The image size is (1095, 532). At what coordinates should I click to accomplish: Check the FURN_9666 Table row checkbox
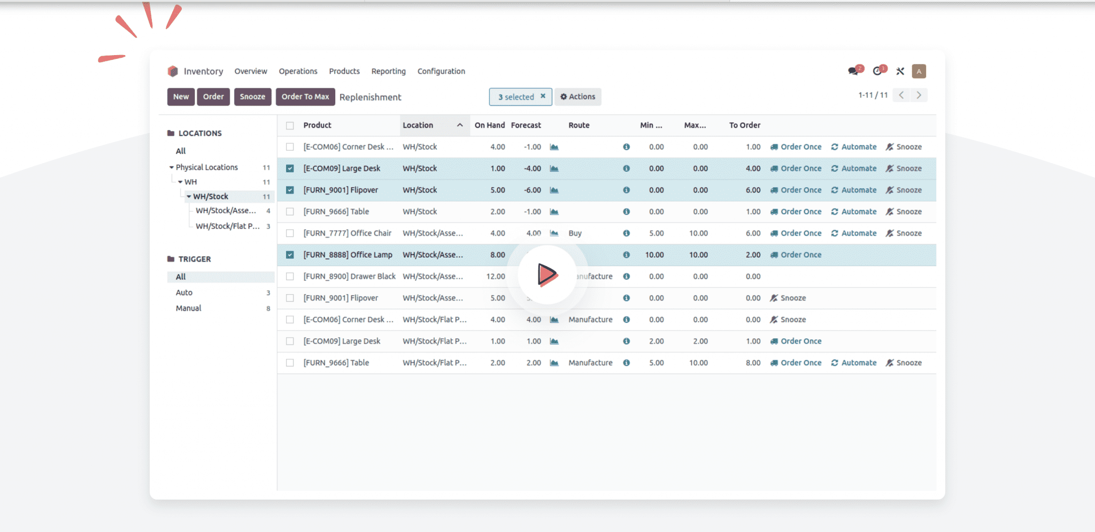coord(290,211)
